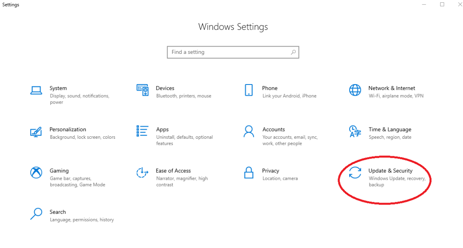463x248 pixels.
Task: Click the search box magnifier glyph
Action: 293,52
